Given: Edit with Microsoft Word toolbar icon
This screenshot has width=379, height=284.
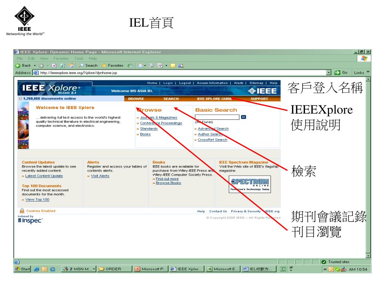Looking at the screenshot, I should (160, 65).
